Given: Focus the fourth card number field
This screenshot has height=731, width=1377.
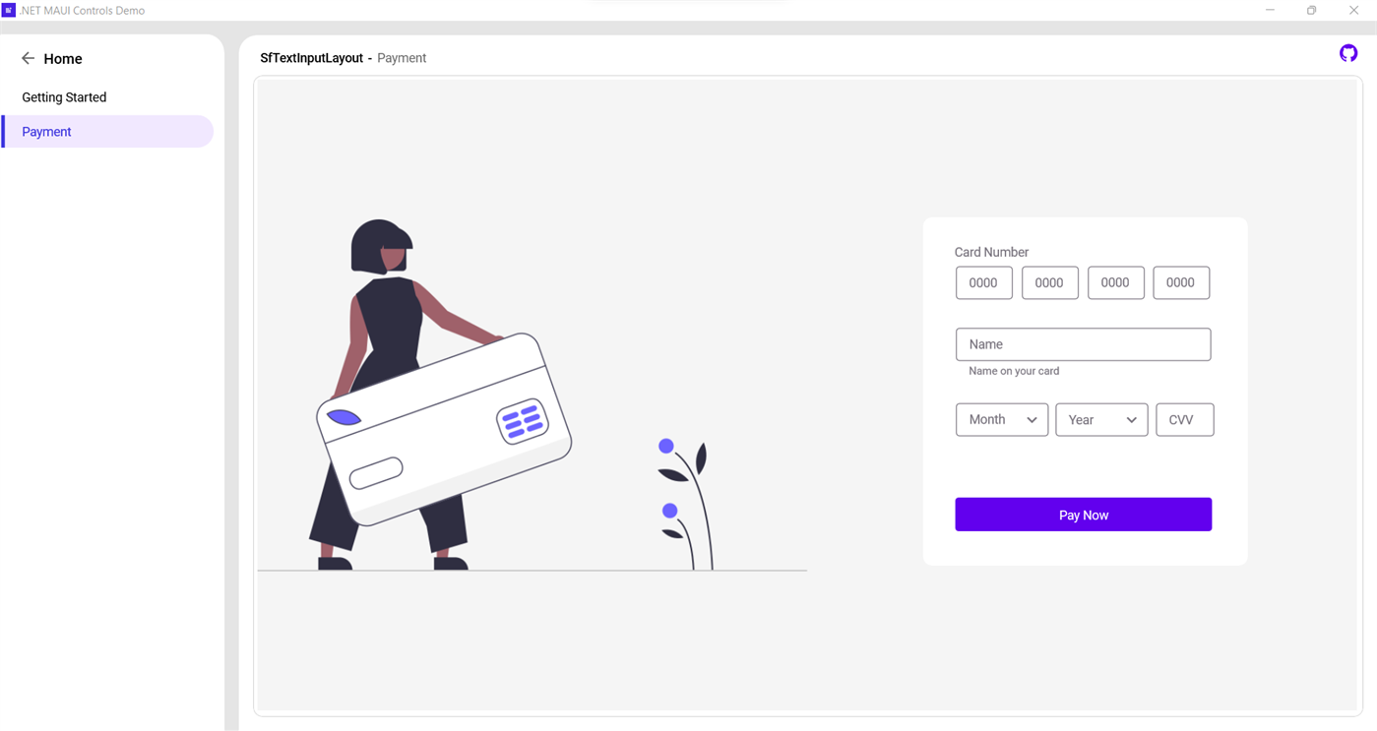Looking at the screenshot, I should coord(1181,282).
